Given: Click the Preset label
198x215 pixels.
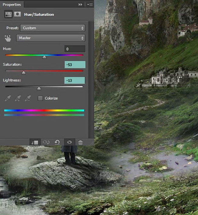Looking at the screenshot, I should tap(12, 28).
